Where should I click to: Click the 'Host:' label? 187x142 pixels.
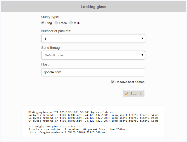point(45,64)
